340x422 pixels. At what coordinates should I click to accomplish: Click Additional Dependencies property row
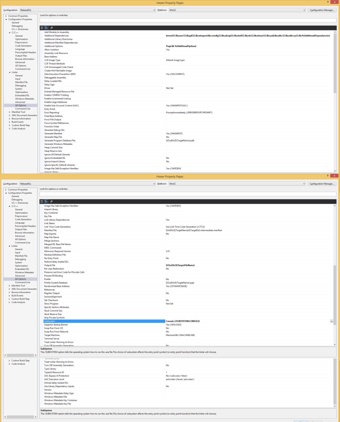click(188, 36)
